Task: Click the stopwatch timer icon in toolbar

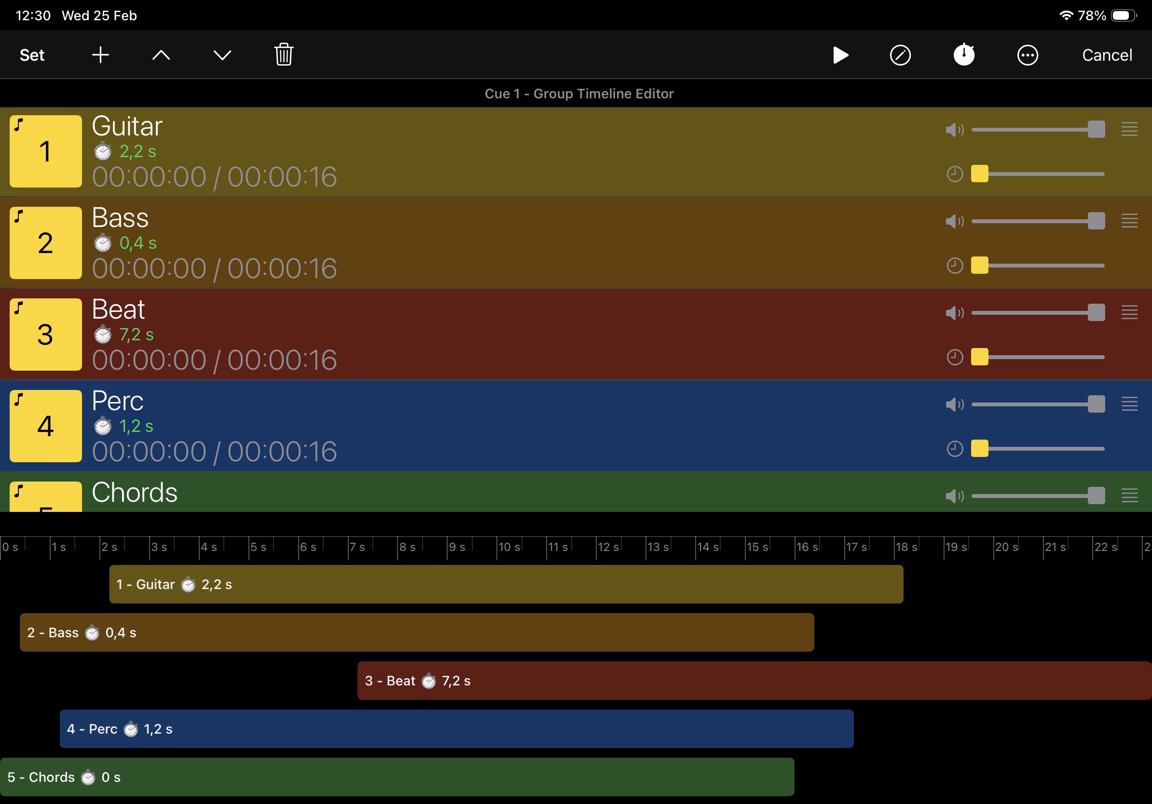Action: [x=963, y=54]
